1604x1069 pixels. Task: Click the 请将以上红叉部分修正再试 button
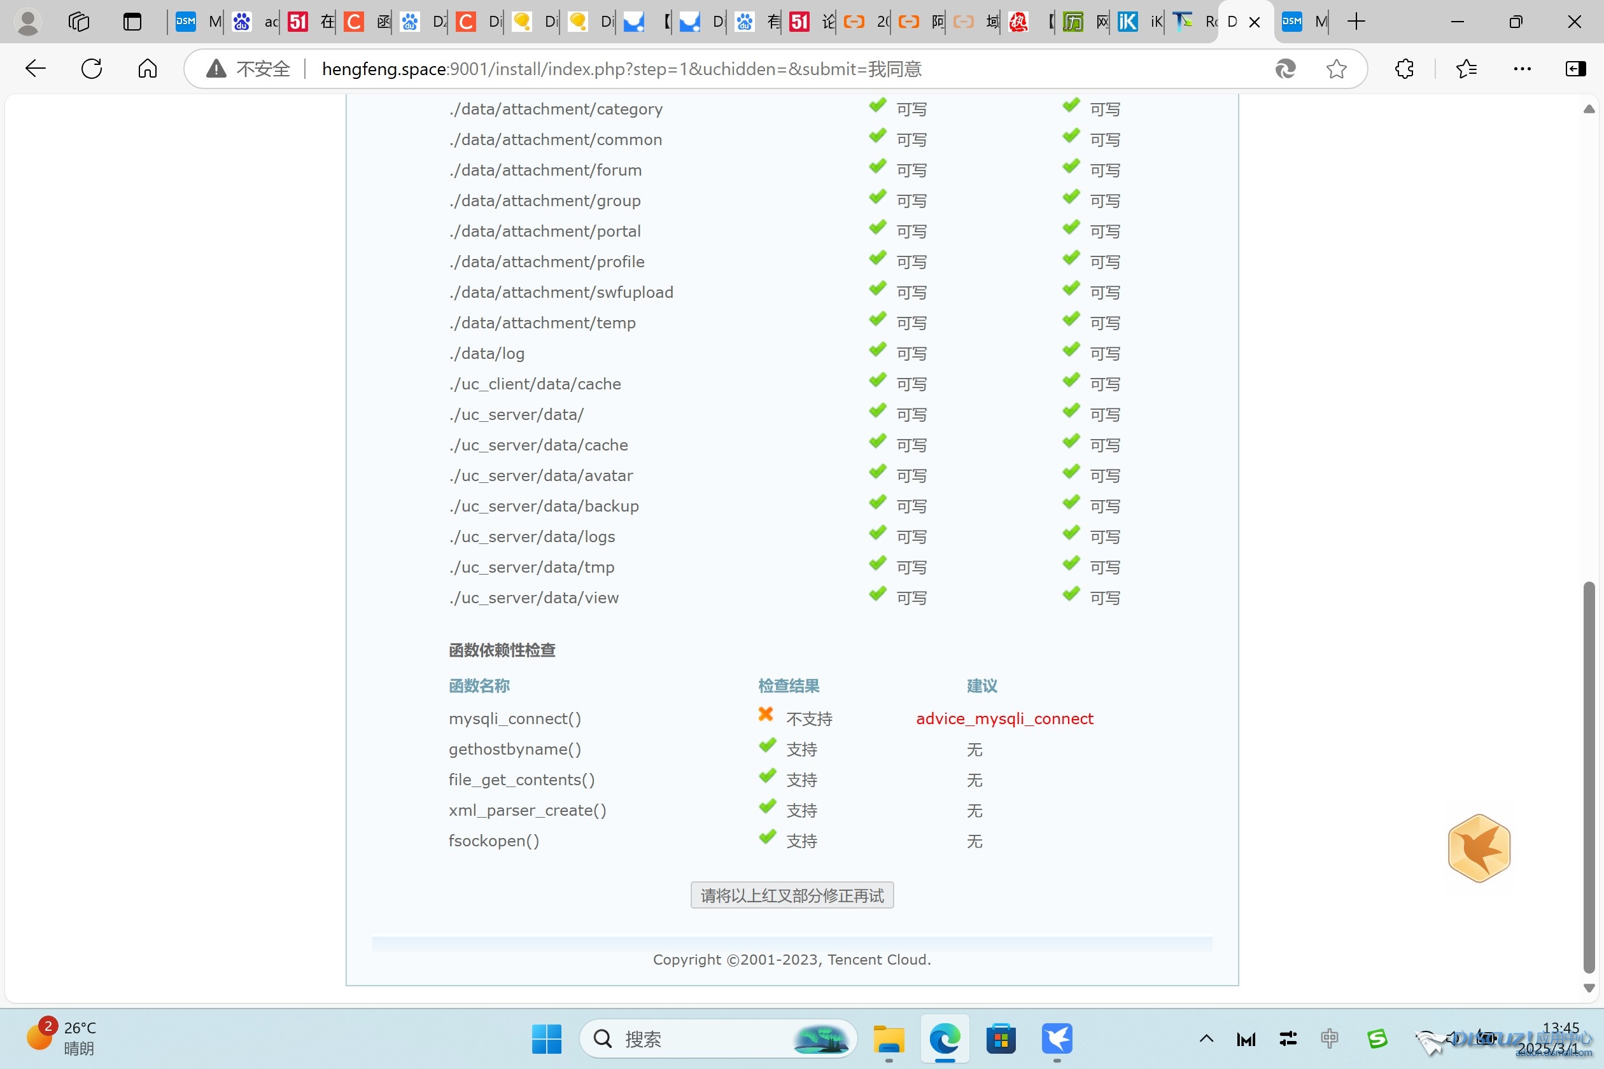[x=792, y=895]
